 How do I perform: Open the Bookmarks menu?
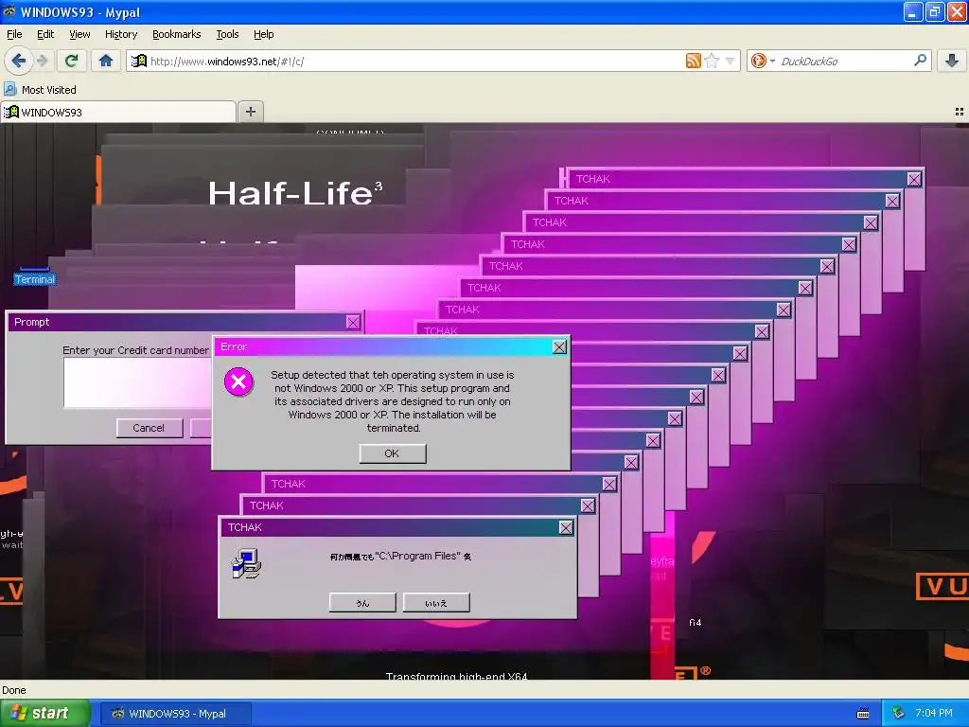pyautogui.click(x=176, y=34)
